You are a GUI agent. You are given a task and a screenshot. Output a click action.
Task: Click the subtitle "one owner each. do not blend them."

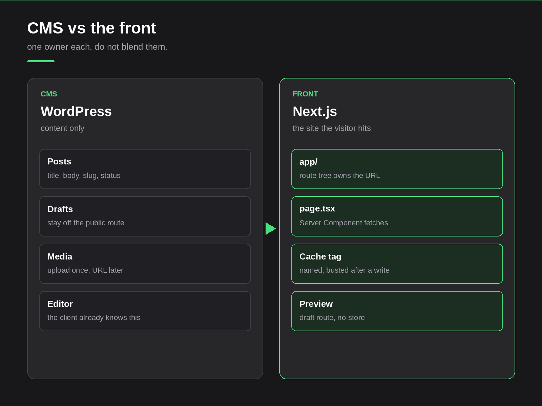coord(97,47)
